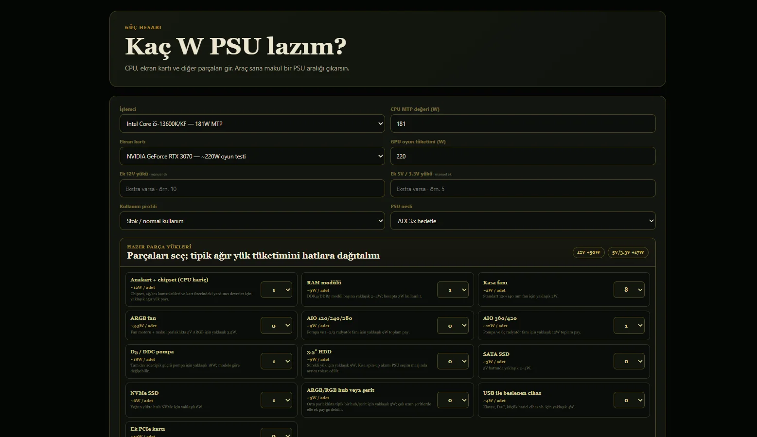This screenshot has width=757, height=437.
Task: Click the 'ARGB fan' title
Action: (143, 318)
